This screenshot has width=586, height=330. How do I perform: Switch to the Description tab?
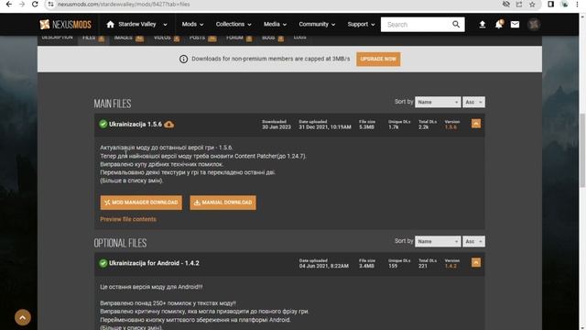click(x=57, y=38)
